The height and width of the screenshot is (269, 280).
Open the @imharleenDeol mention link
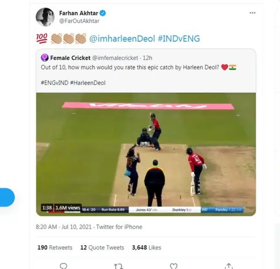(122, 39)
